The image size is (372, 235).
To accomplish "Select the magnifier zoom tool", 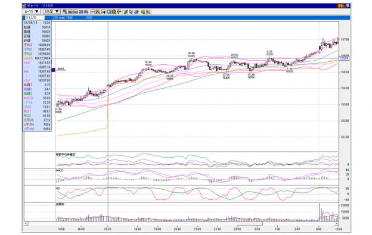I will tap(109, 11).
